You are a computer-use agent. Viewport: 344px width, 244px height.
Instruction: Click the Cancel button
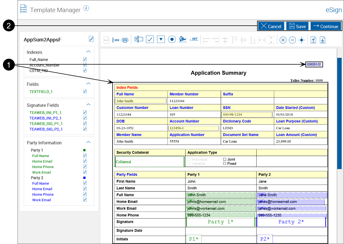[x=271, y=26]
